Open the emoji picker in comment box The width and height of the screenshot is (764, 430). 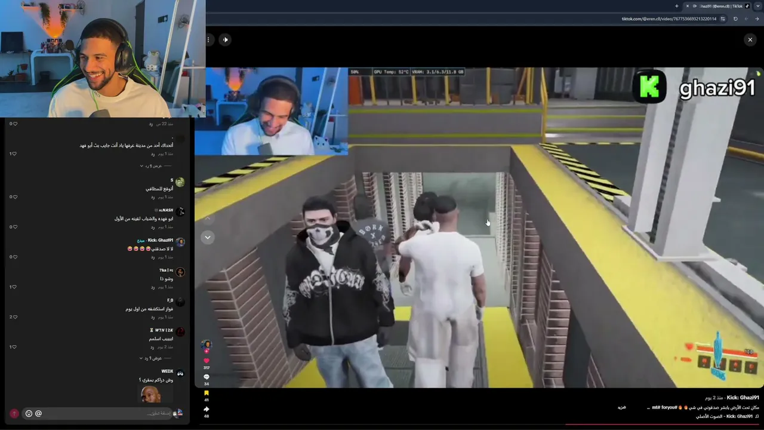[x=29, y=413]
